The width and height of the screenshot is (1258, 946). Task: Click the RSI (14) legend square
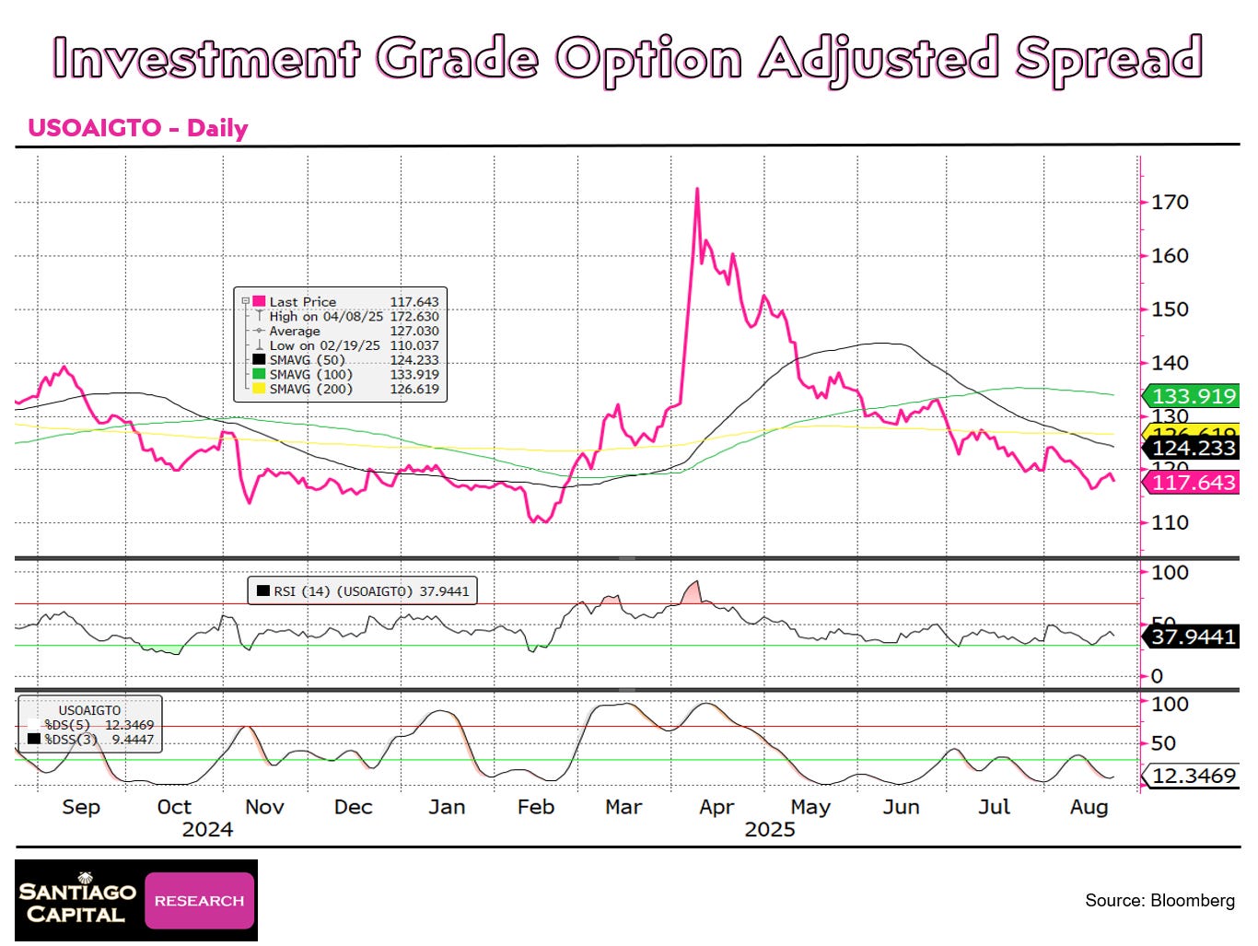pyautogui.click(x=262, y=590)
